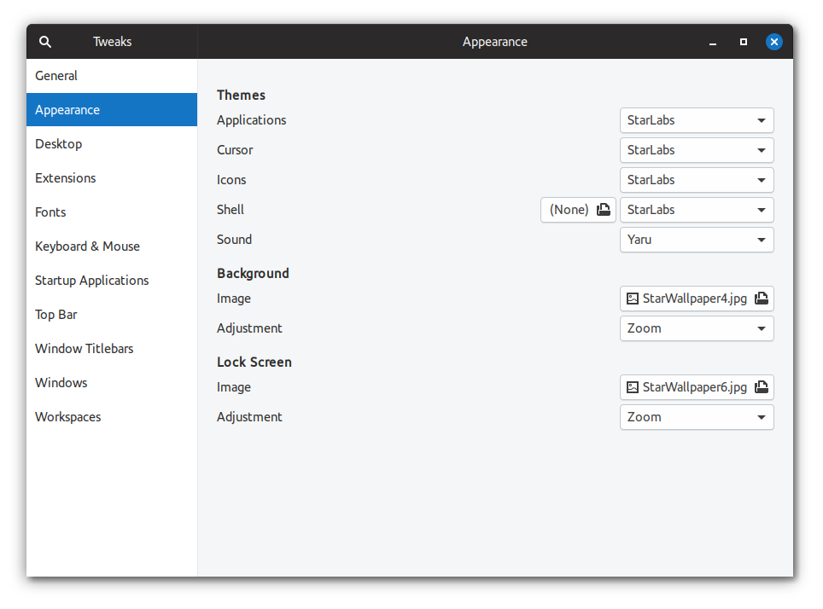Open the Icons theme dropdown

697,181
